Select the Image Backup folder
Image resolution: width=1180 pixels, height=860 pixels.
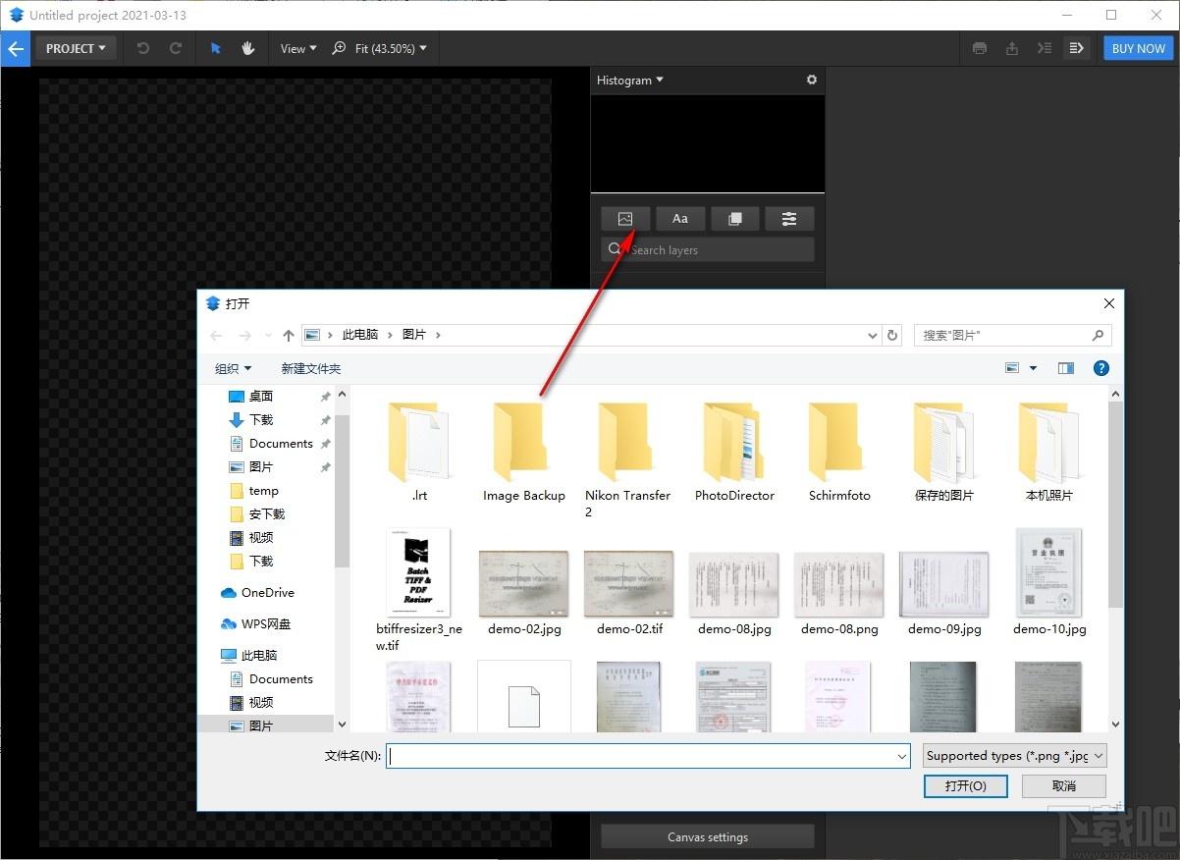coord(524,451)
